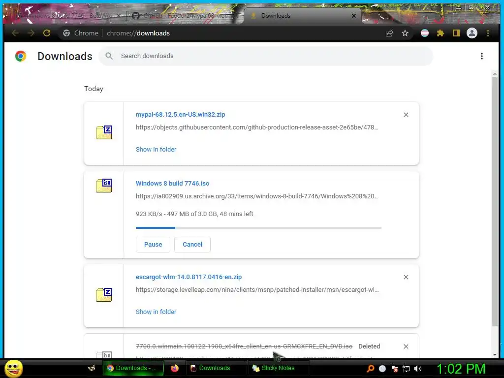Remove mypal-68.12.5 from the list
504x378 pixels.
click(x=406, y=115)
